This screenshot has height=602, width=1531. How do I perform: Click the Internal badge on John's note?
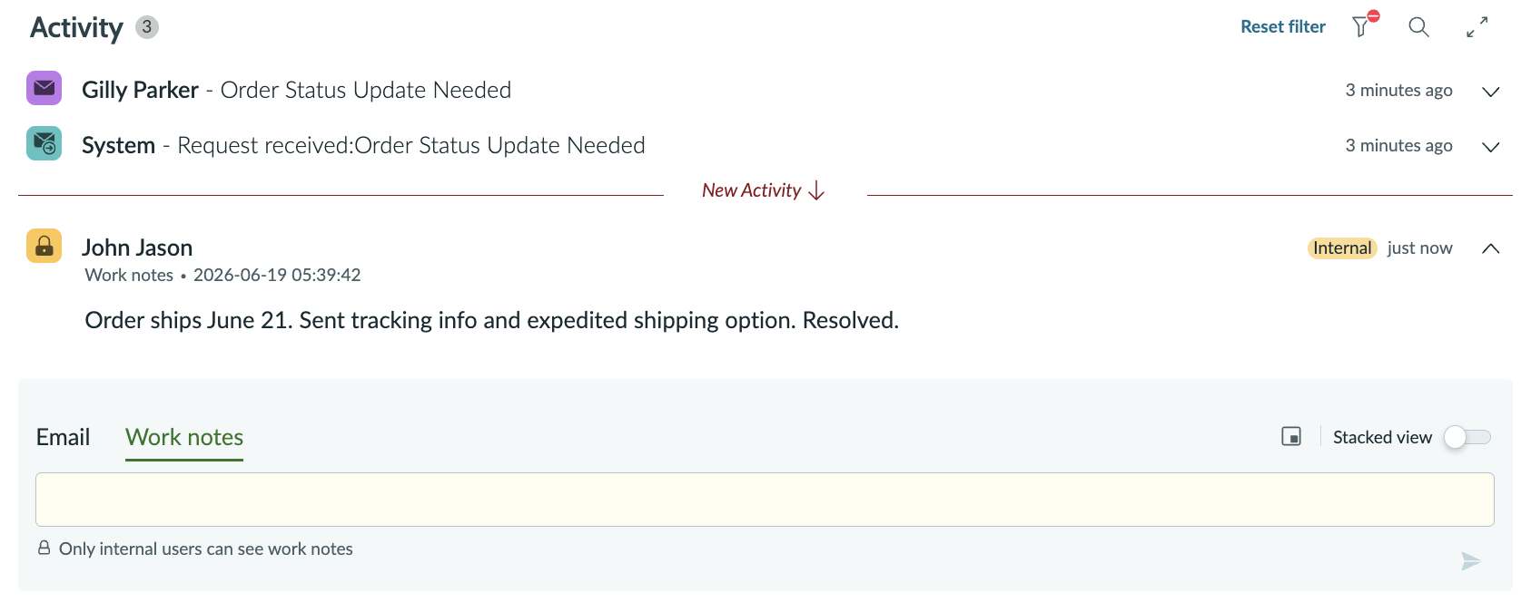[1342, 248]
